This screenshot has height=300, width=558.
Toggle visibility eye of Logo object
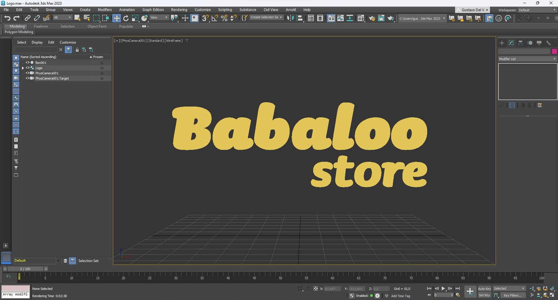pyautogui.click(x=28, y=68)
